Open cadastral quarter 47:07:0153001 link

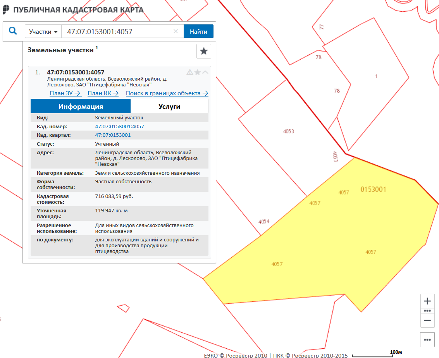tap(113, 135)
